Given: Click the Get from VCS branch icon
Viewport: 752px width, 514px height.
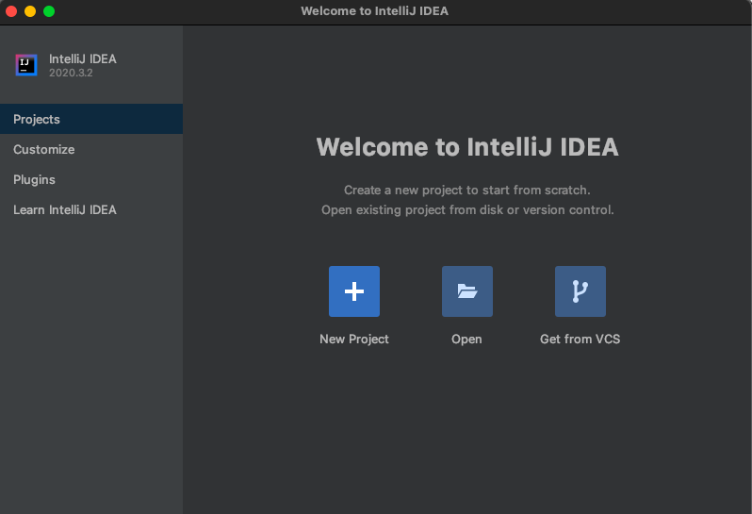Looking at the screenshot, I should (580, 291).
